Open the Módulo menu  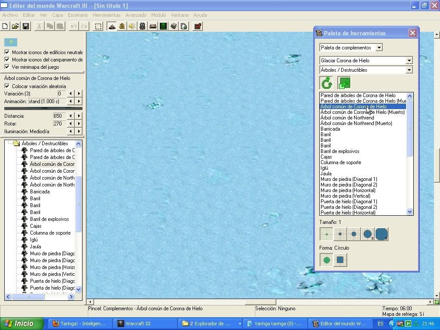tap(159, 15)
